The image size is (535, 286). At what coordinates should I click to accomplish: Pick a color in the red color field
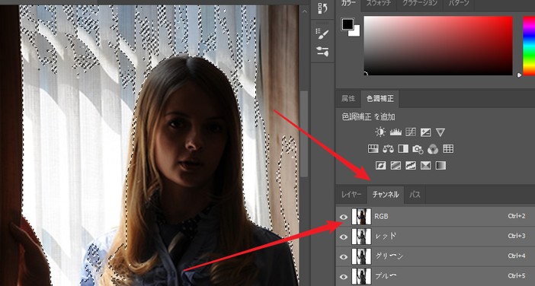[x=438, y=46]
